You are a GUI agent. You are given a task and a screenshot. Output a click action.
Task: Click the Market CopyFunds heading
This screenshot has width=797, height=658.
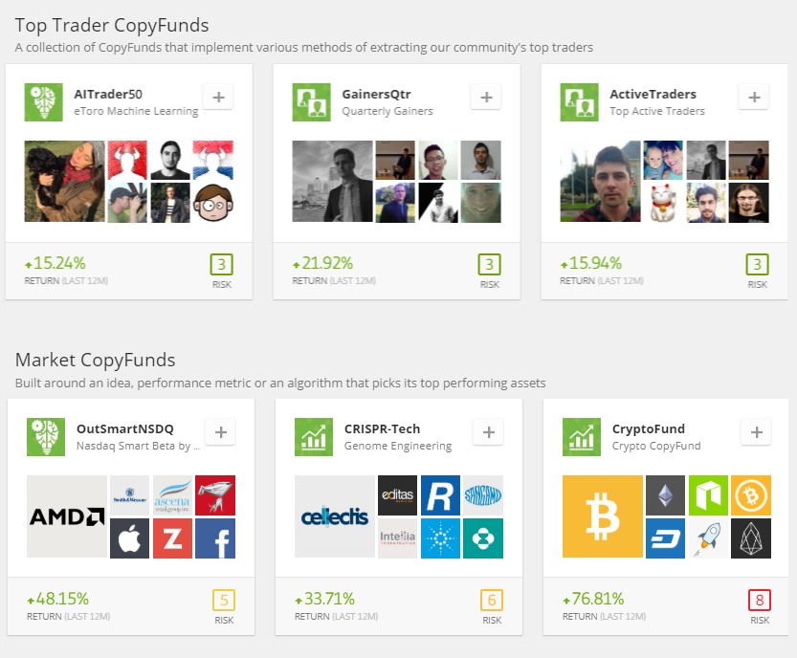click(x=95, y=360)
